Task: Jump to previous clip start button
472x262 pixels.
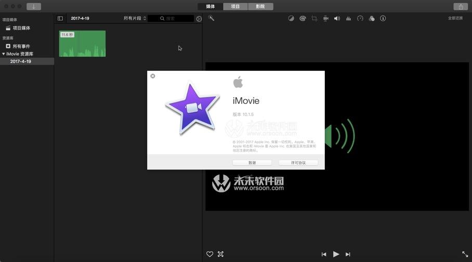Action: tap(324, 255)
